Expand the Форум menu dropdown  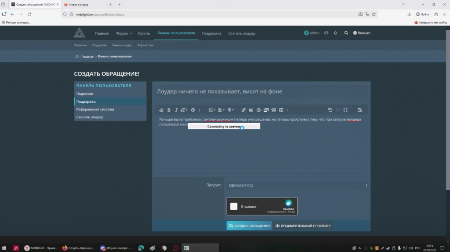point(124,33)
